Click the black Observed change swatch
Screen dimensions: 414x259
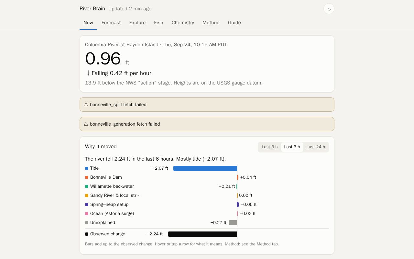pos(87,234)
